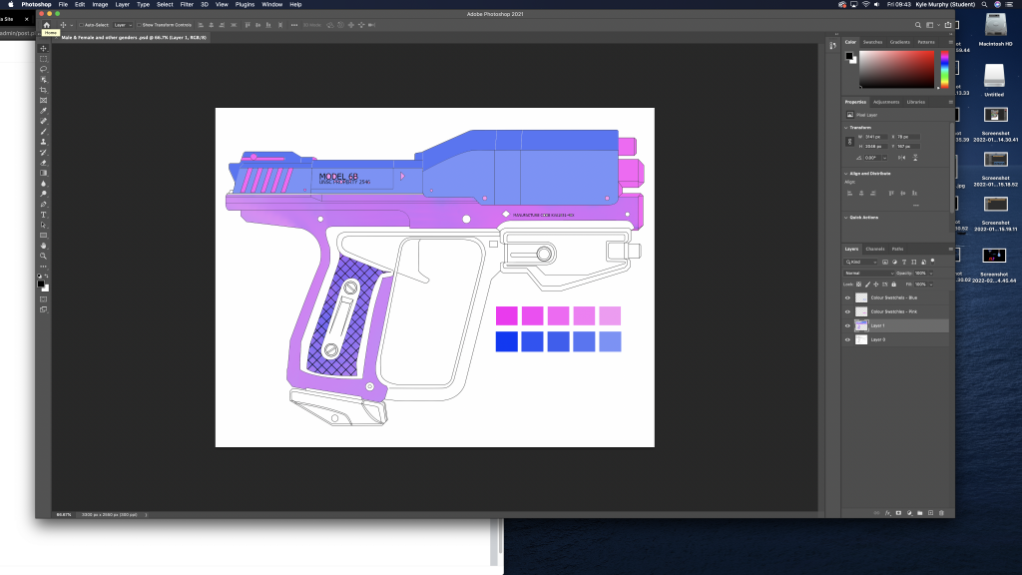Open the Filter menu

tap(187, 5)
